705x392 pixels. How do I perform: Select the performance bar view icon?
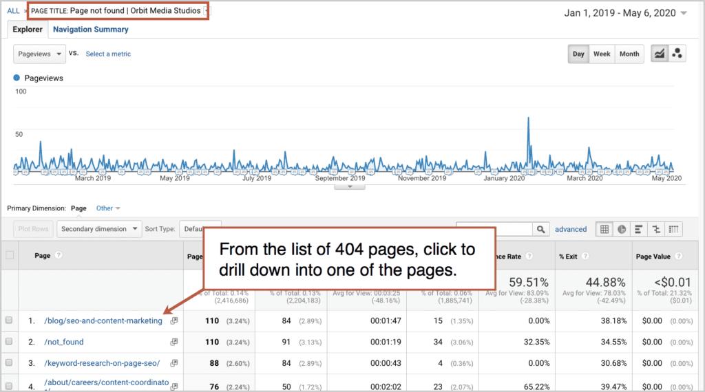pos(638,229)
